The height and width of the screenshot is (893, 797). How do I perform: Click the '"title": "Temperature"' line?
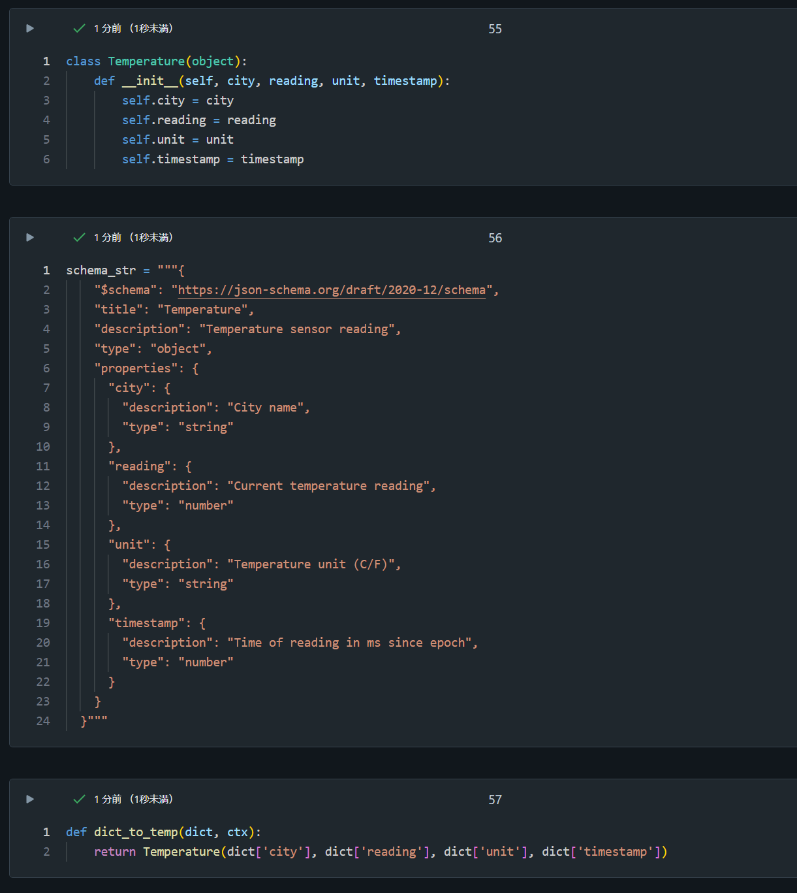pos(174,310)
